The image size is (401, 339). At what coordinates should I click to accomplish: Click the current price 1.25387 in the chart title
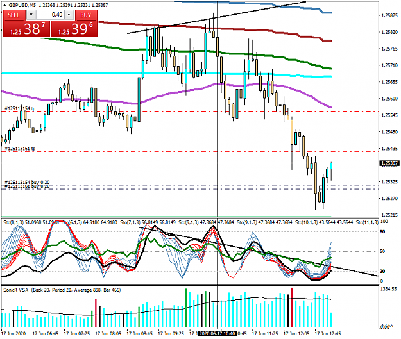pyautogui.click(x=99, y=5)
